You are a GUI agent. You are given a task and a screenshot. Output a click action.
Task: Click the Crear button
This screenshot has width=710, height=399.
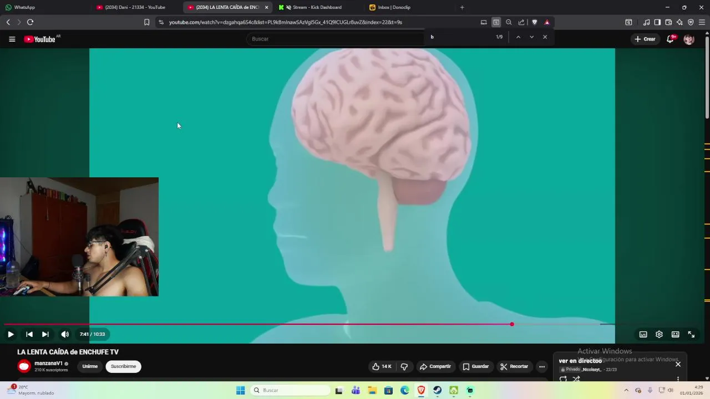point(645,39)
